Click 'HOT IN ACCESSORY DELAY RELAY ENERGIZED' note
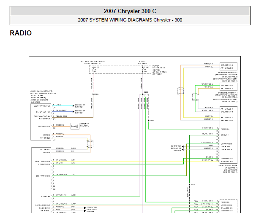 (x=93, y=62)
